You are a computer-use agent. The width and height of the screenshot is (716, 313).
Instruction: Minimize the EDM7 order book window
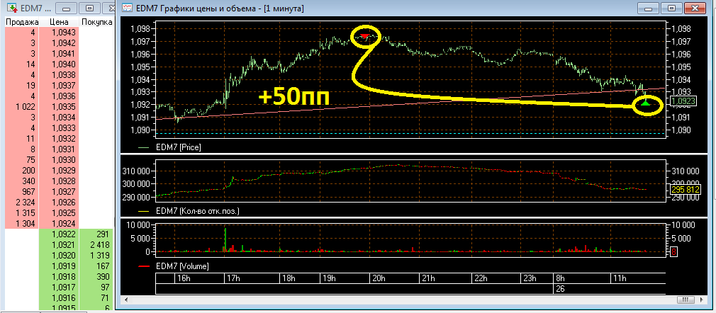(66, 8)
